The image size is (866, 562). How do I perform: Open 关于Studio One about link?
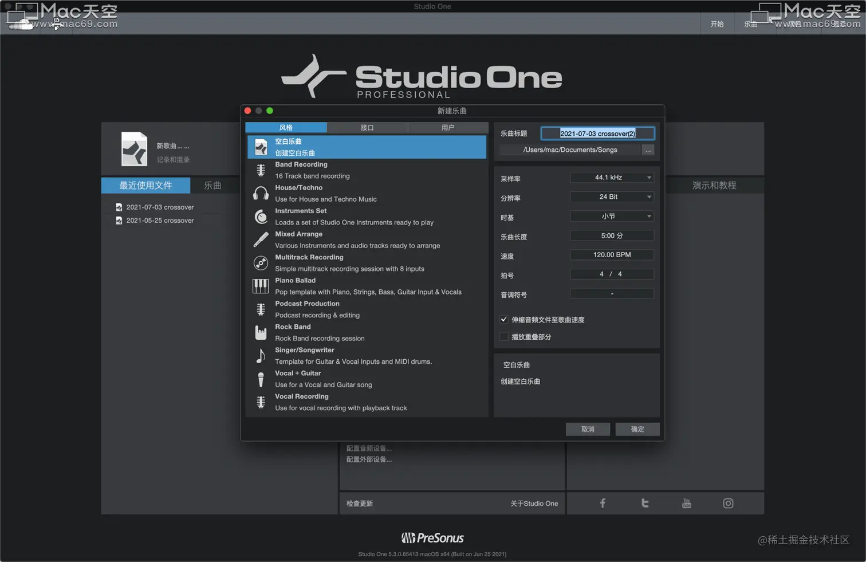point(534,504)
